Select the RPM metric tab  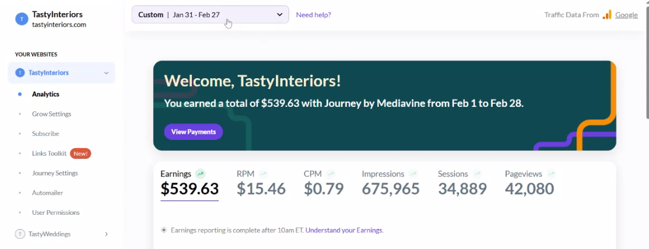(261, 183)
